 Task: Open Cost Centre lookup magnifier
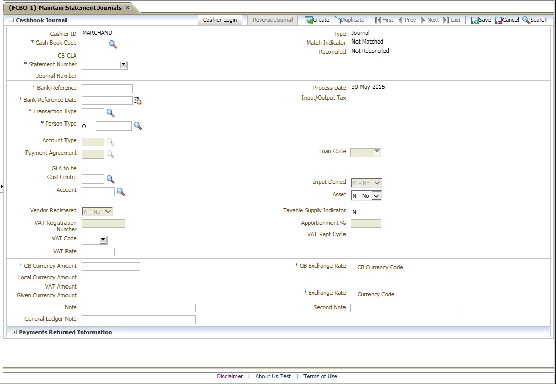(110, 179)
